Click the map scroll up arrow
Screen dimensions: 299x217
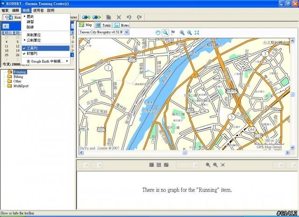292,41
